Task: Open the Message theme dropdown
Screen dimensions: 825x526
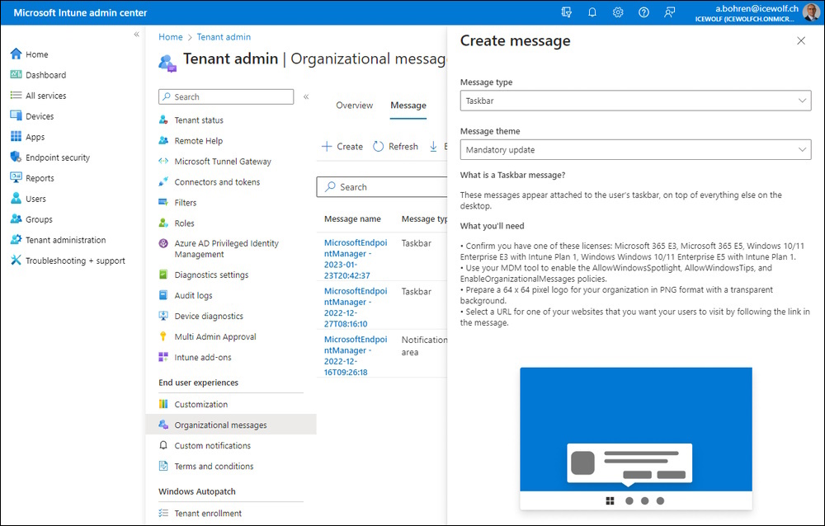Action: coord(635,149)
